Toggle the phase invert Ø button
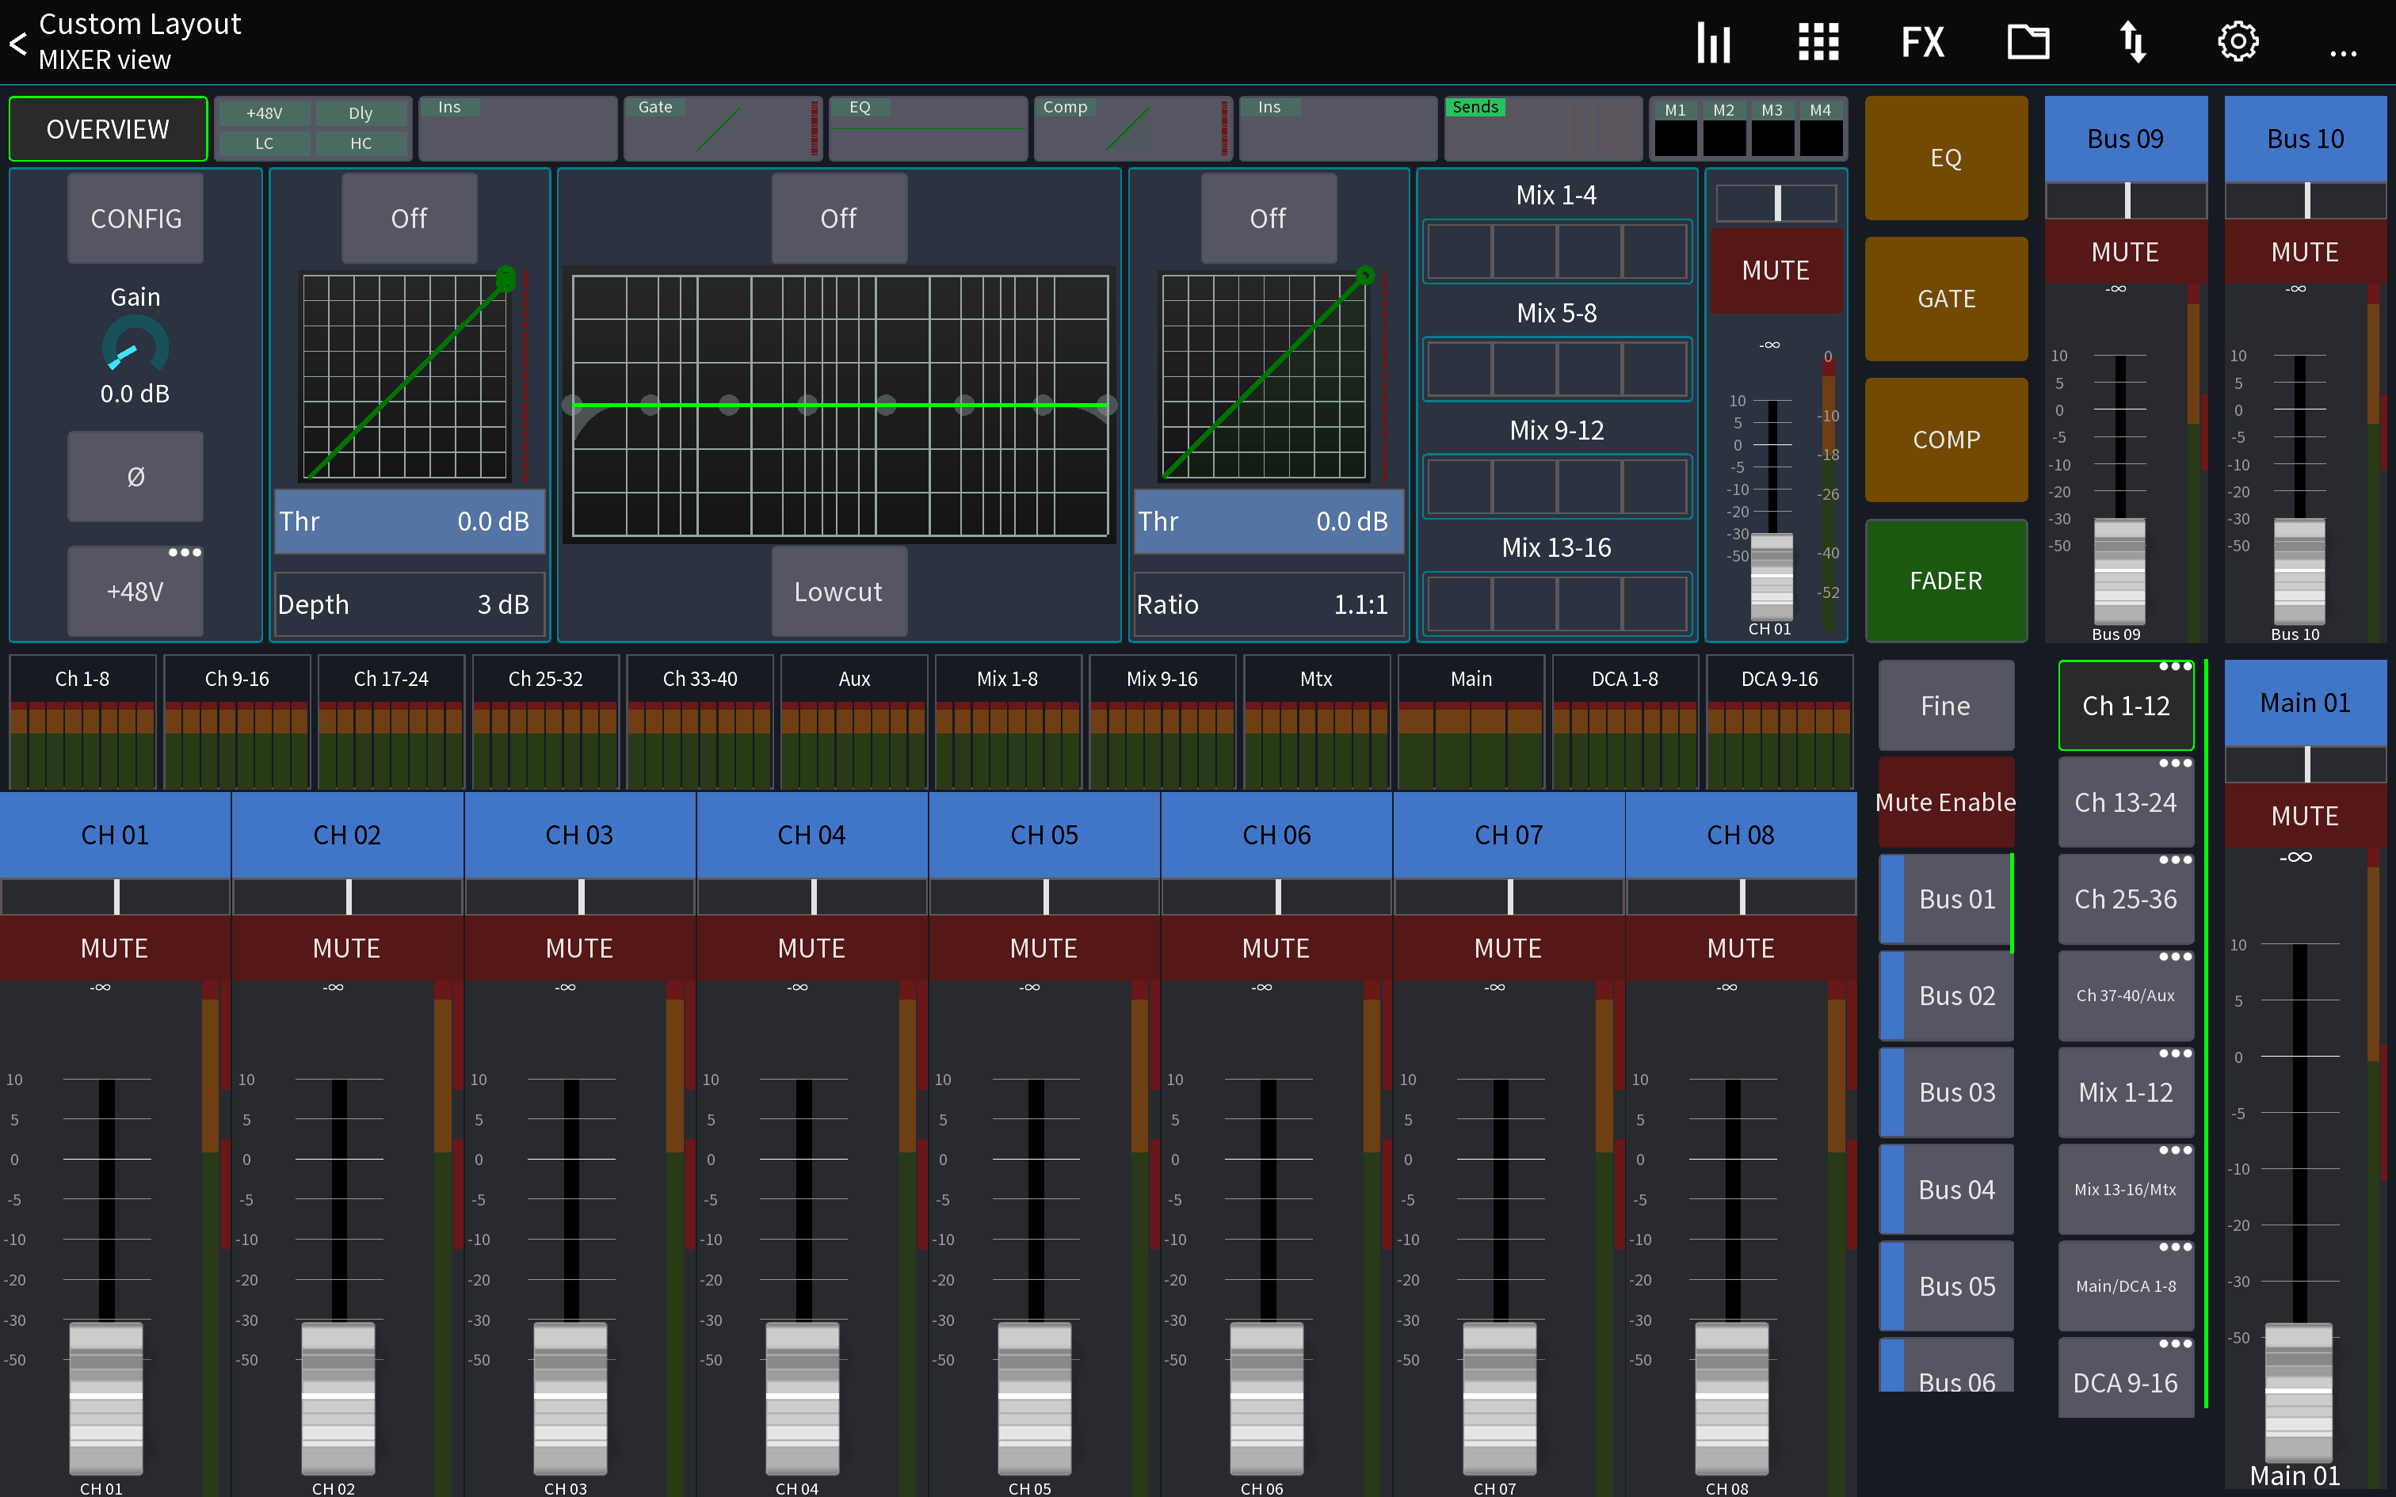Image resolution: width=2396 pixels, height=1497 pixels. pyautogui.click(x=135, y=475)
